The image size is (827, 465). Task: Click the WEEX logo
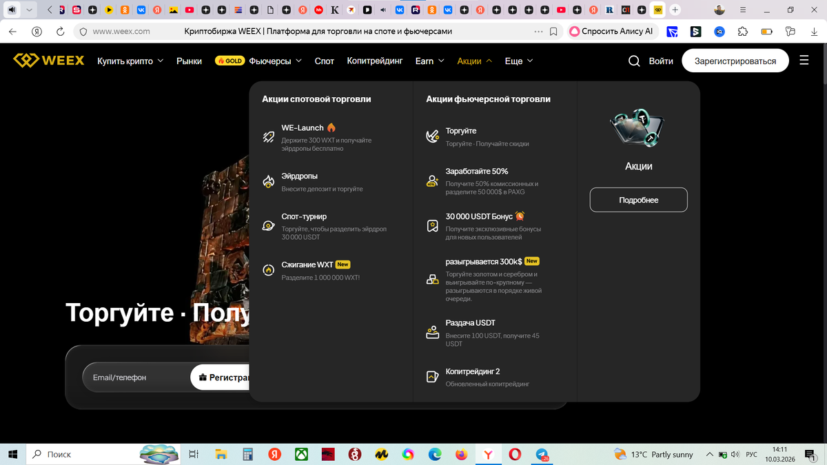[48, 61]
